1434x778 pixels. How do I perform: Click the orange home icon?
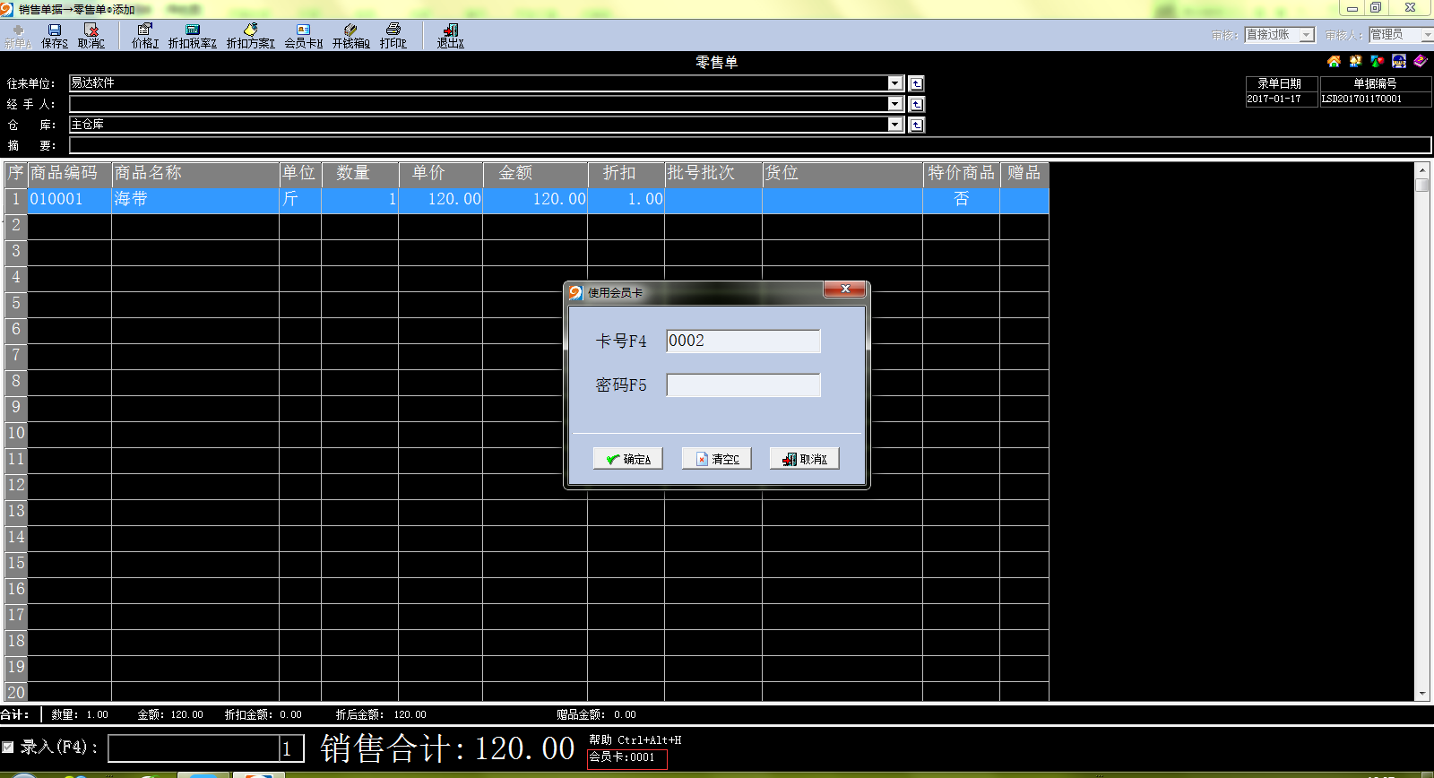(1334, 61)
